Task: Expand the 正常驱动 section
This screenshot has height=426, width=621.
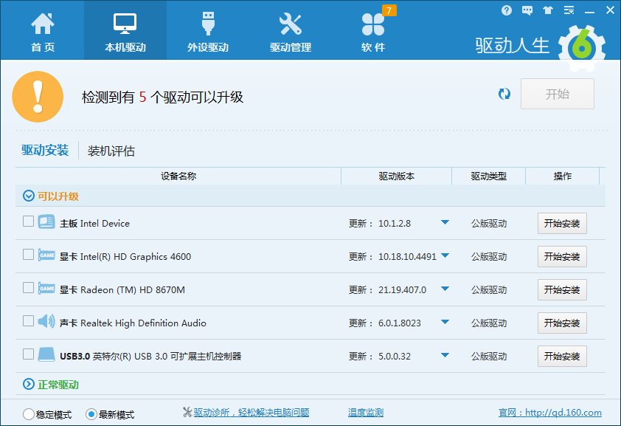Action: (29, 384)
